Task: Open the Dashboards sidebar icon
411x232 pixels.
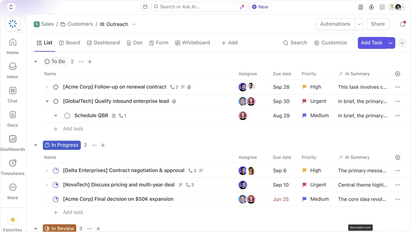Action: [13, 139]
